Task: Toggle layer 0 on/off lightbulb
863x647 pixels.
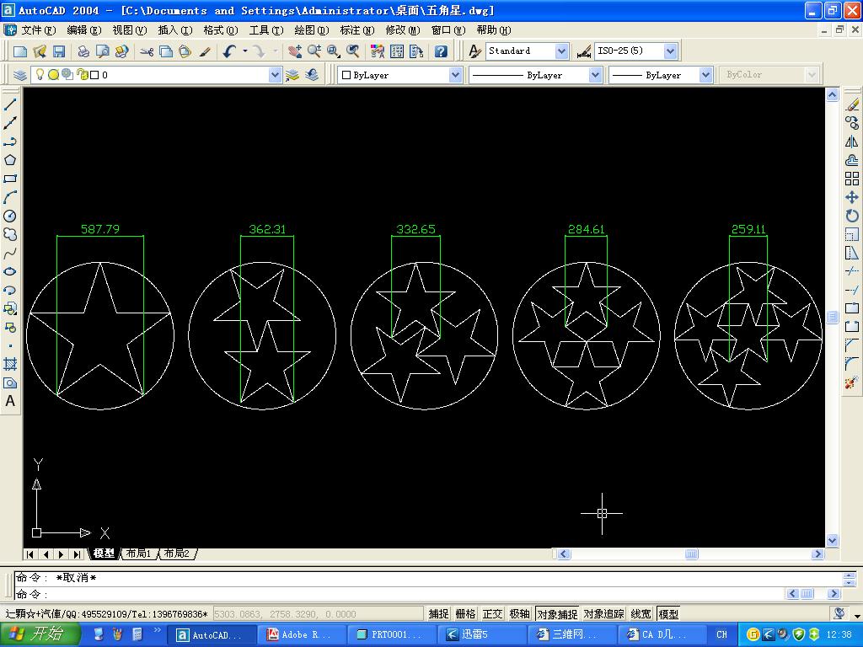Action: click(40, 74)
